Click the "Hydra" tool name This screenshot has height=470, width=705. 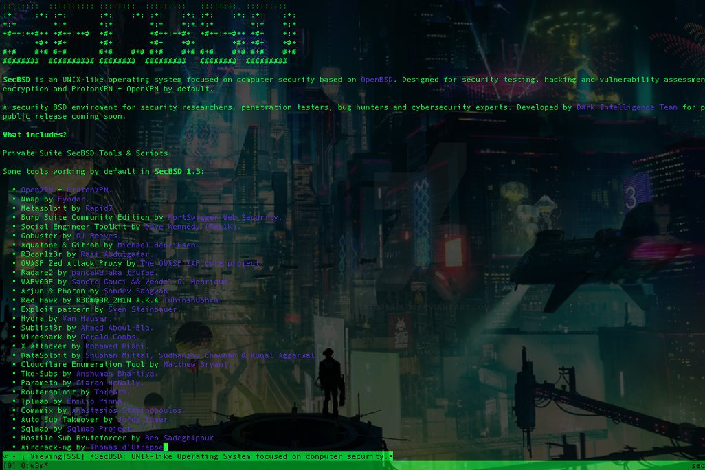(32, 318)
